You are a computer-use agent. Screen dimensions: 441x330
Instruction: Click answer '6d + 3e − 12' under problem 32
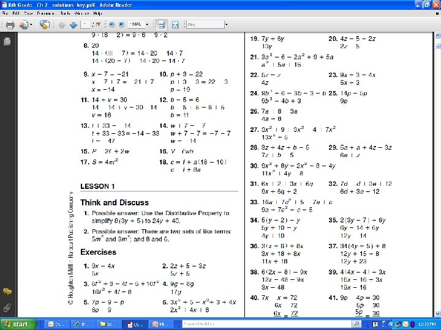click(x=360, y=191)
